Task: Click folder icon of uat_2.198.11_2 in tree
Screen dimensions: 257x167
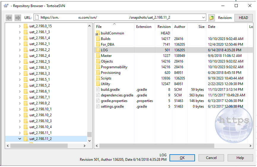Action: (x=26, y=139)
